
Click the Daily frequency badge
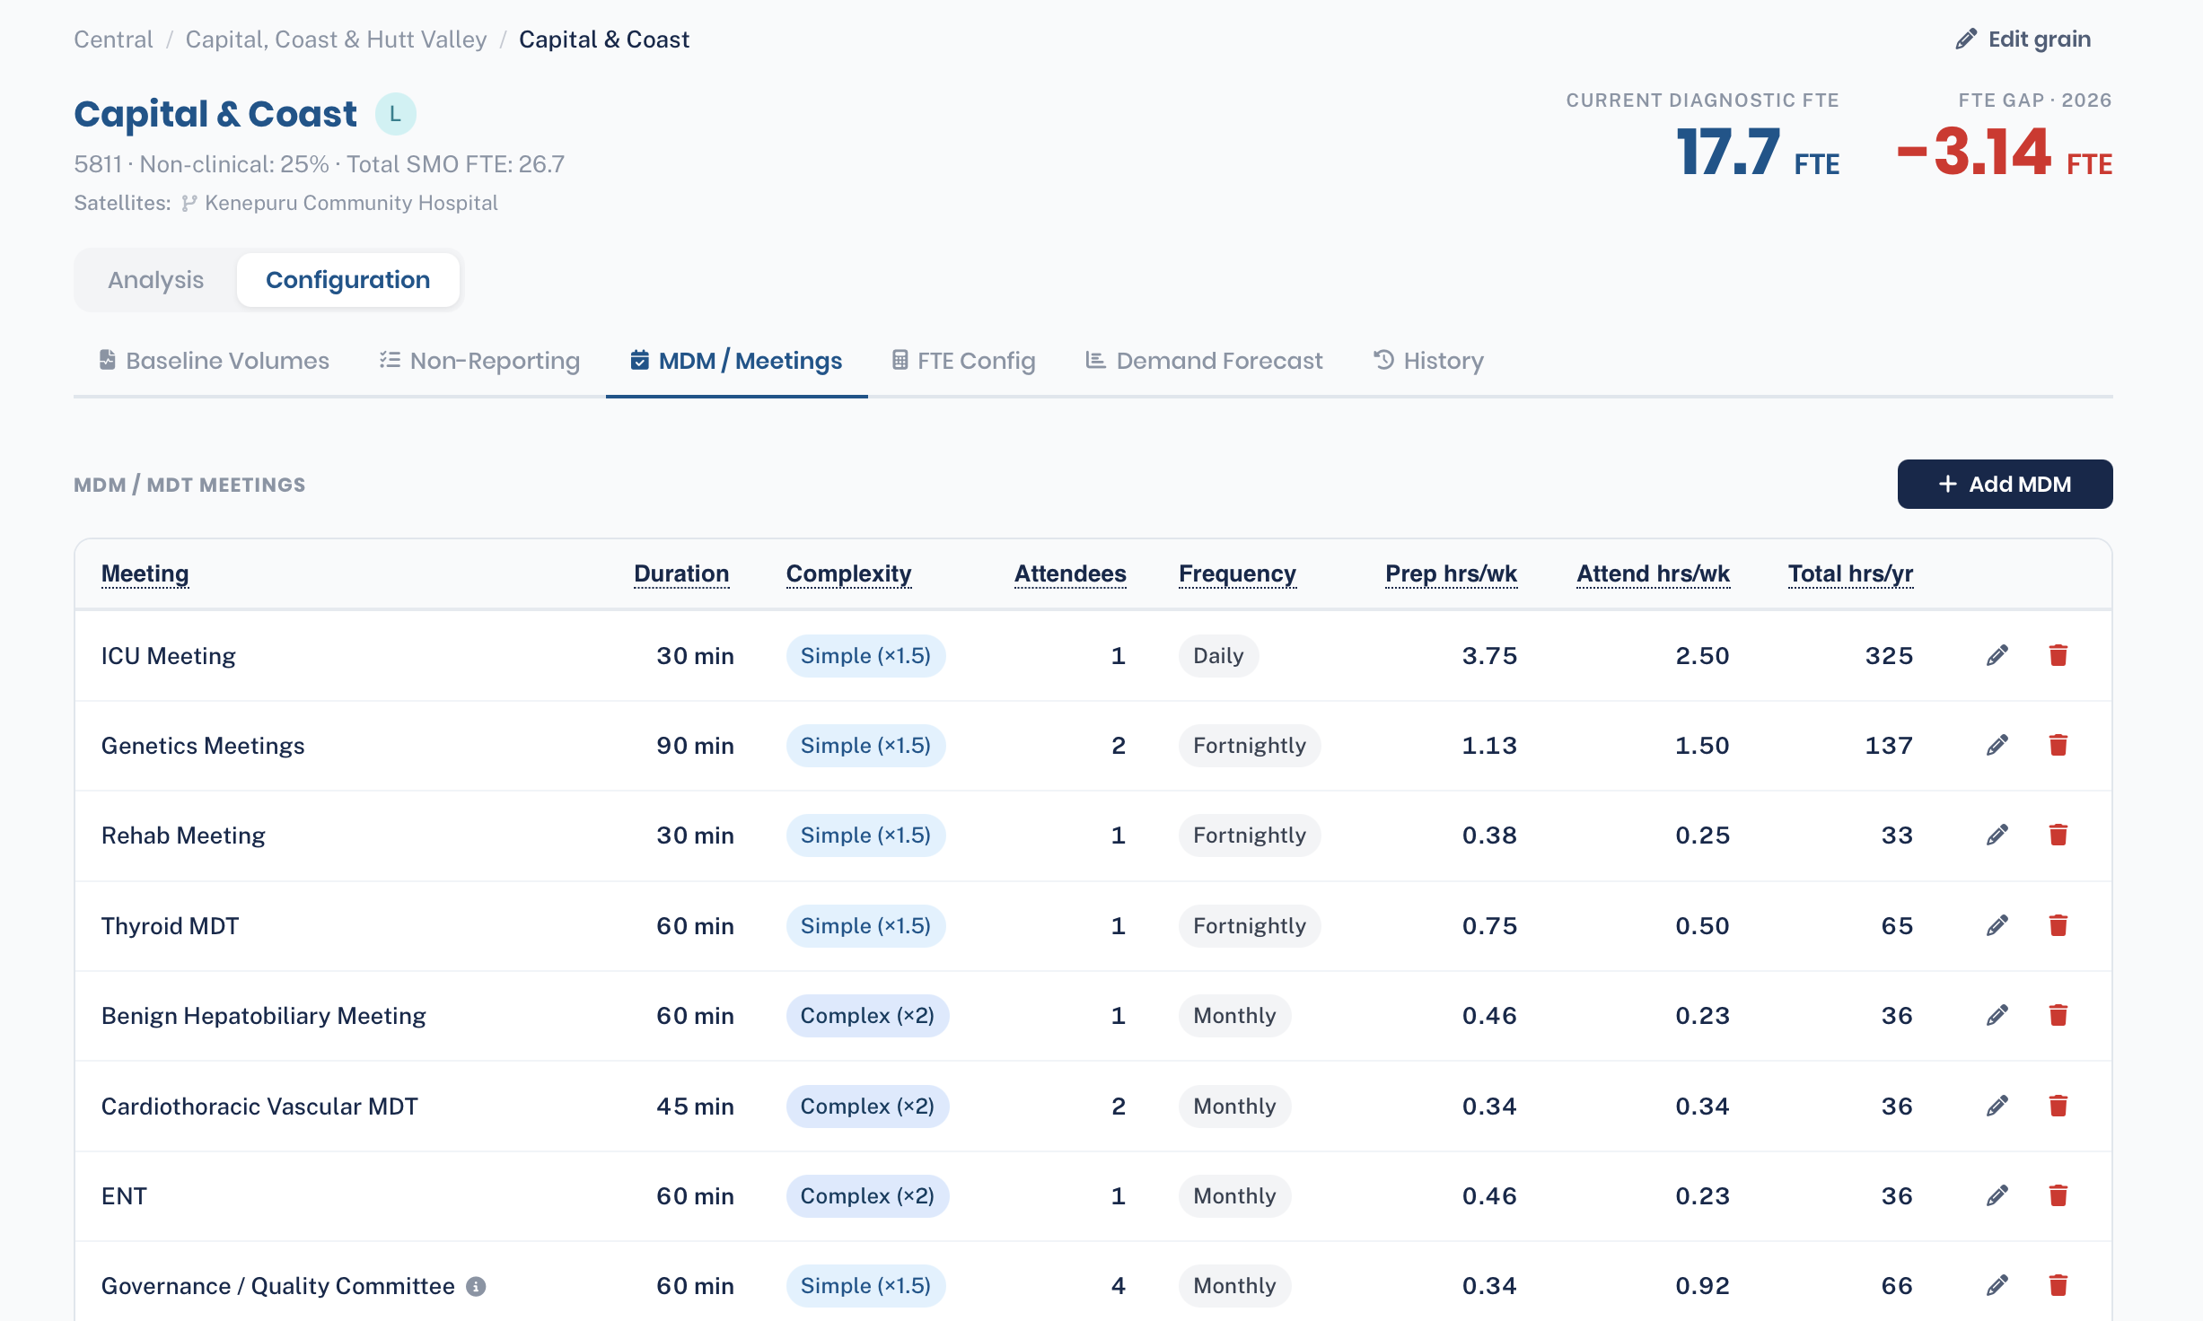(1218, 656)
